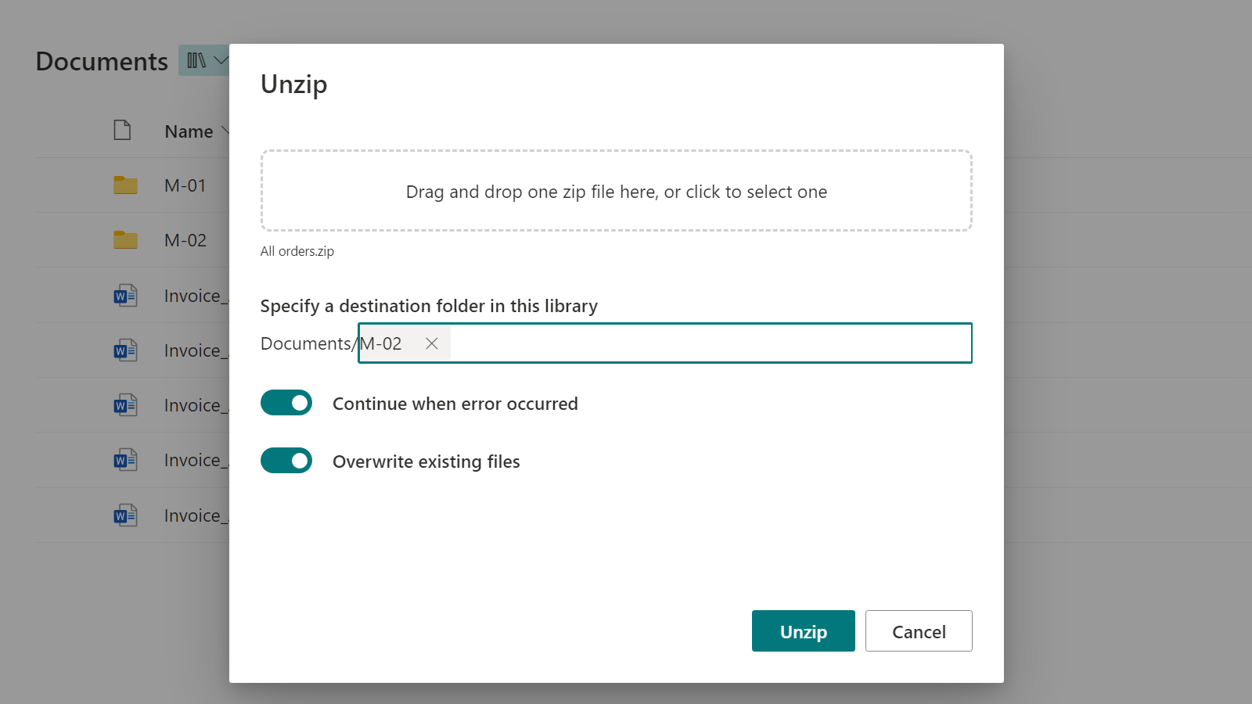Disable the Continue when error occurred toggle
This screenshot has height=704, width=1252.
[286, 402]
